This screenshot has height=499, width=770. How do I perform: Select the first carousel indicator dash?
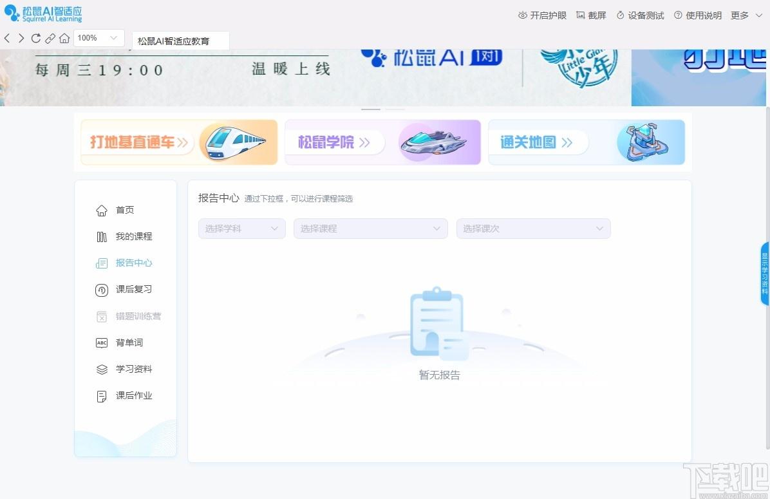pyautogui.click(x=371, y=109)
